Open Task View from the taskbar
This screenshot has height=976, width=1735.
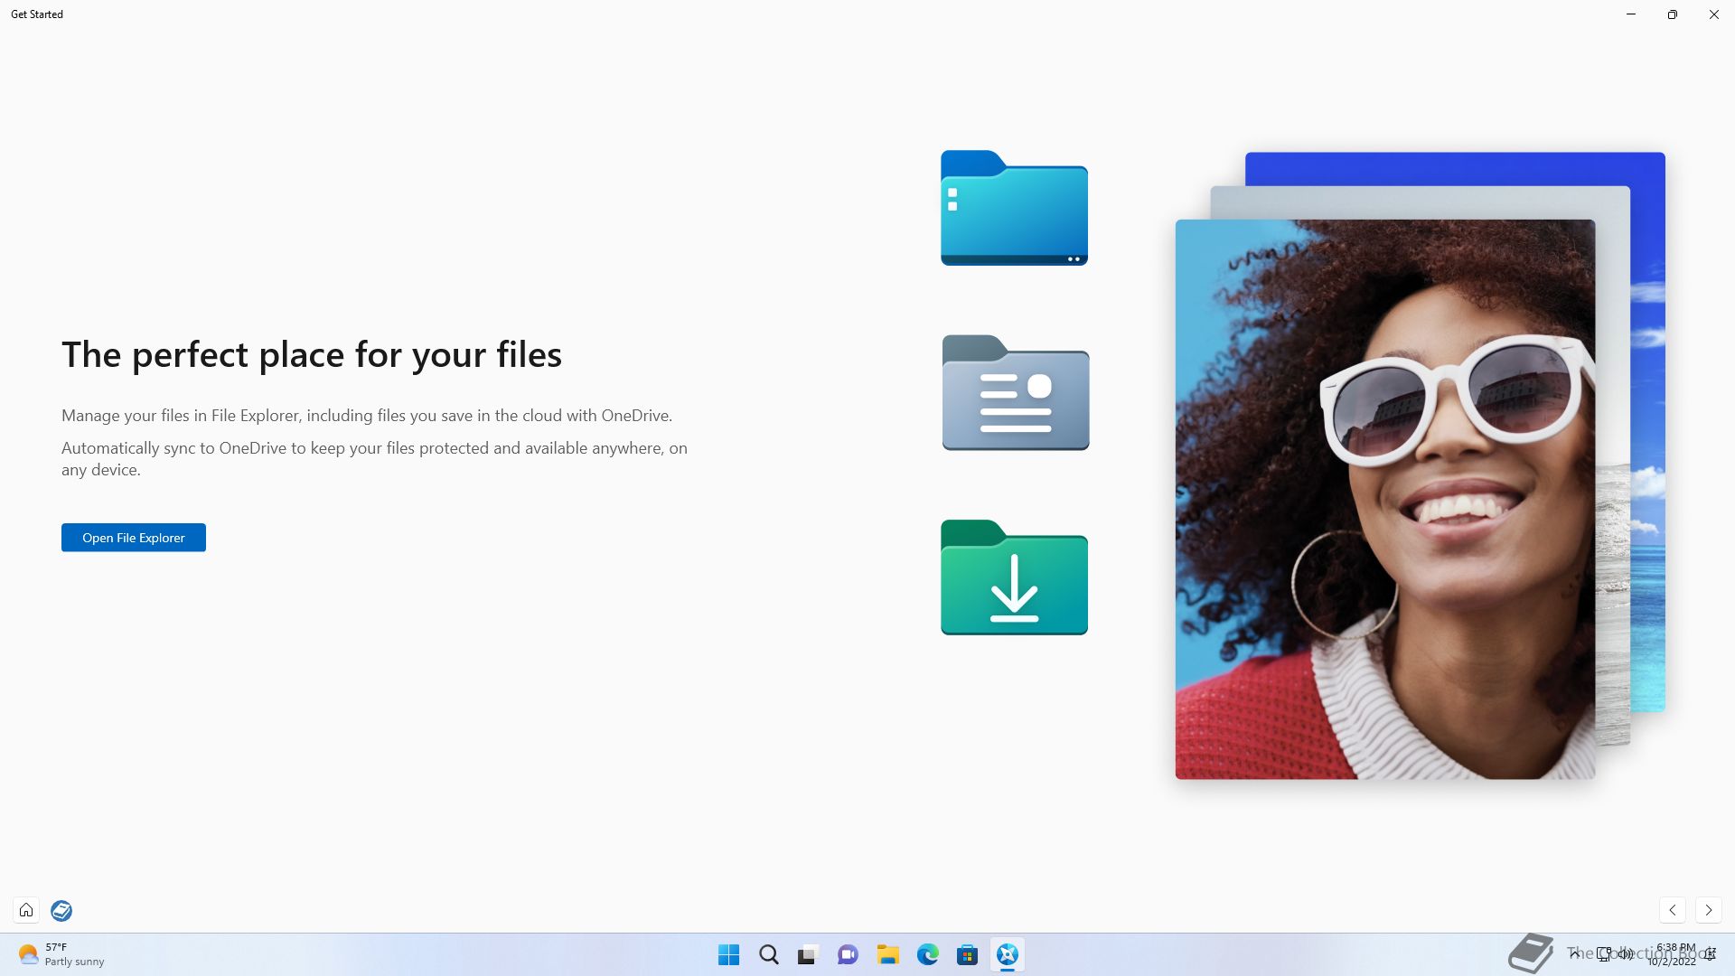point(808,954)
